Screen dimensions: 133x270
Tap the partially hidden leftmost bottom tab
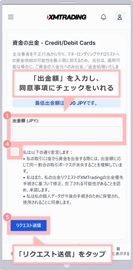[x=11, y=254]
